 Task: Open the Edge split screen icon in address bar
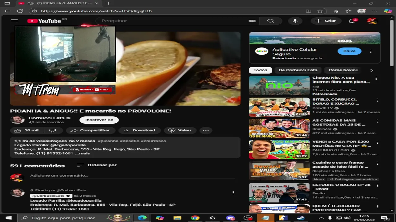click(308, 11)
